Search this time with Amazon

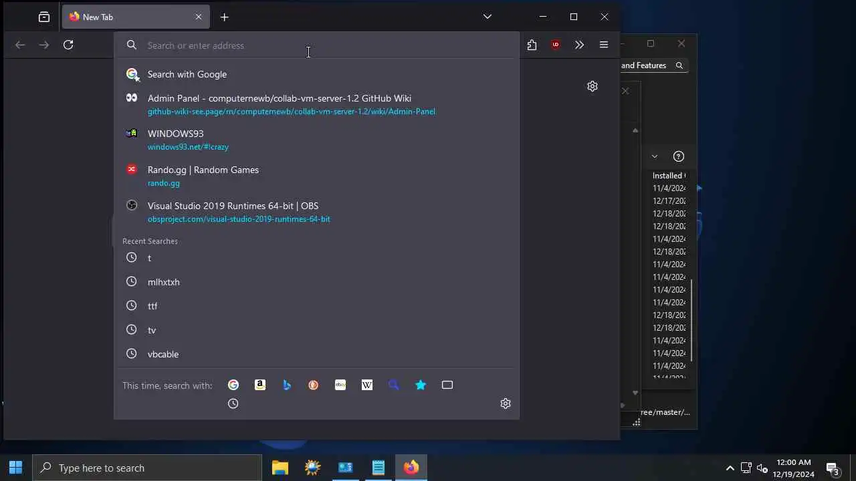[x=260, y=385]
